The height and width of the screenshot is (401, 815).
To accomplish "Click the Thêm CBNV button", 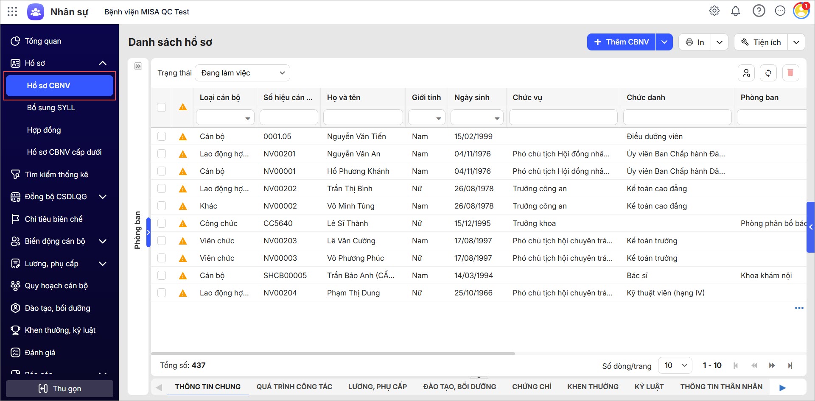I will point(622,42).
